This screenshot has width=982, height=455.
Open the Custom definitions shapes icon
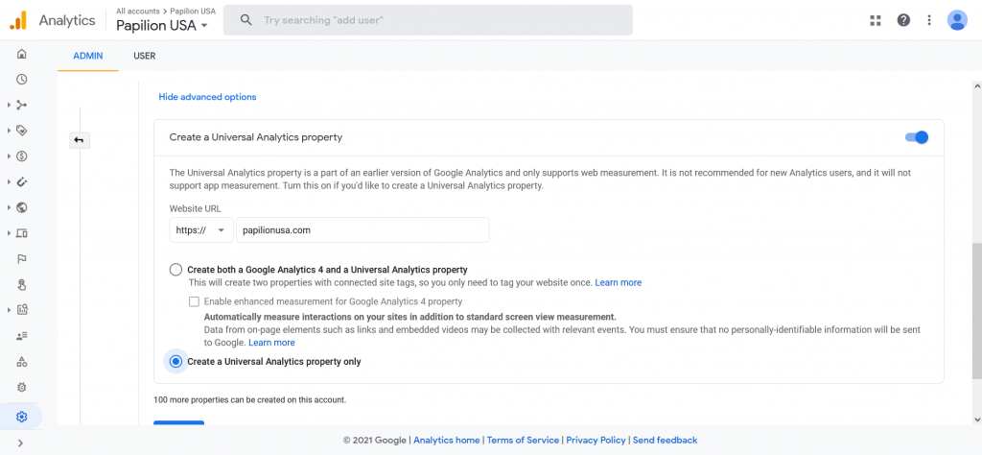click(21, 361)
